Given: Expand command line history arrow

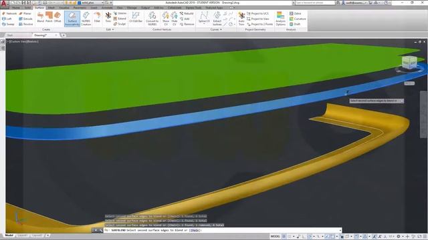Looking at the screenshot, I should click(x=340, y=230).
